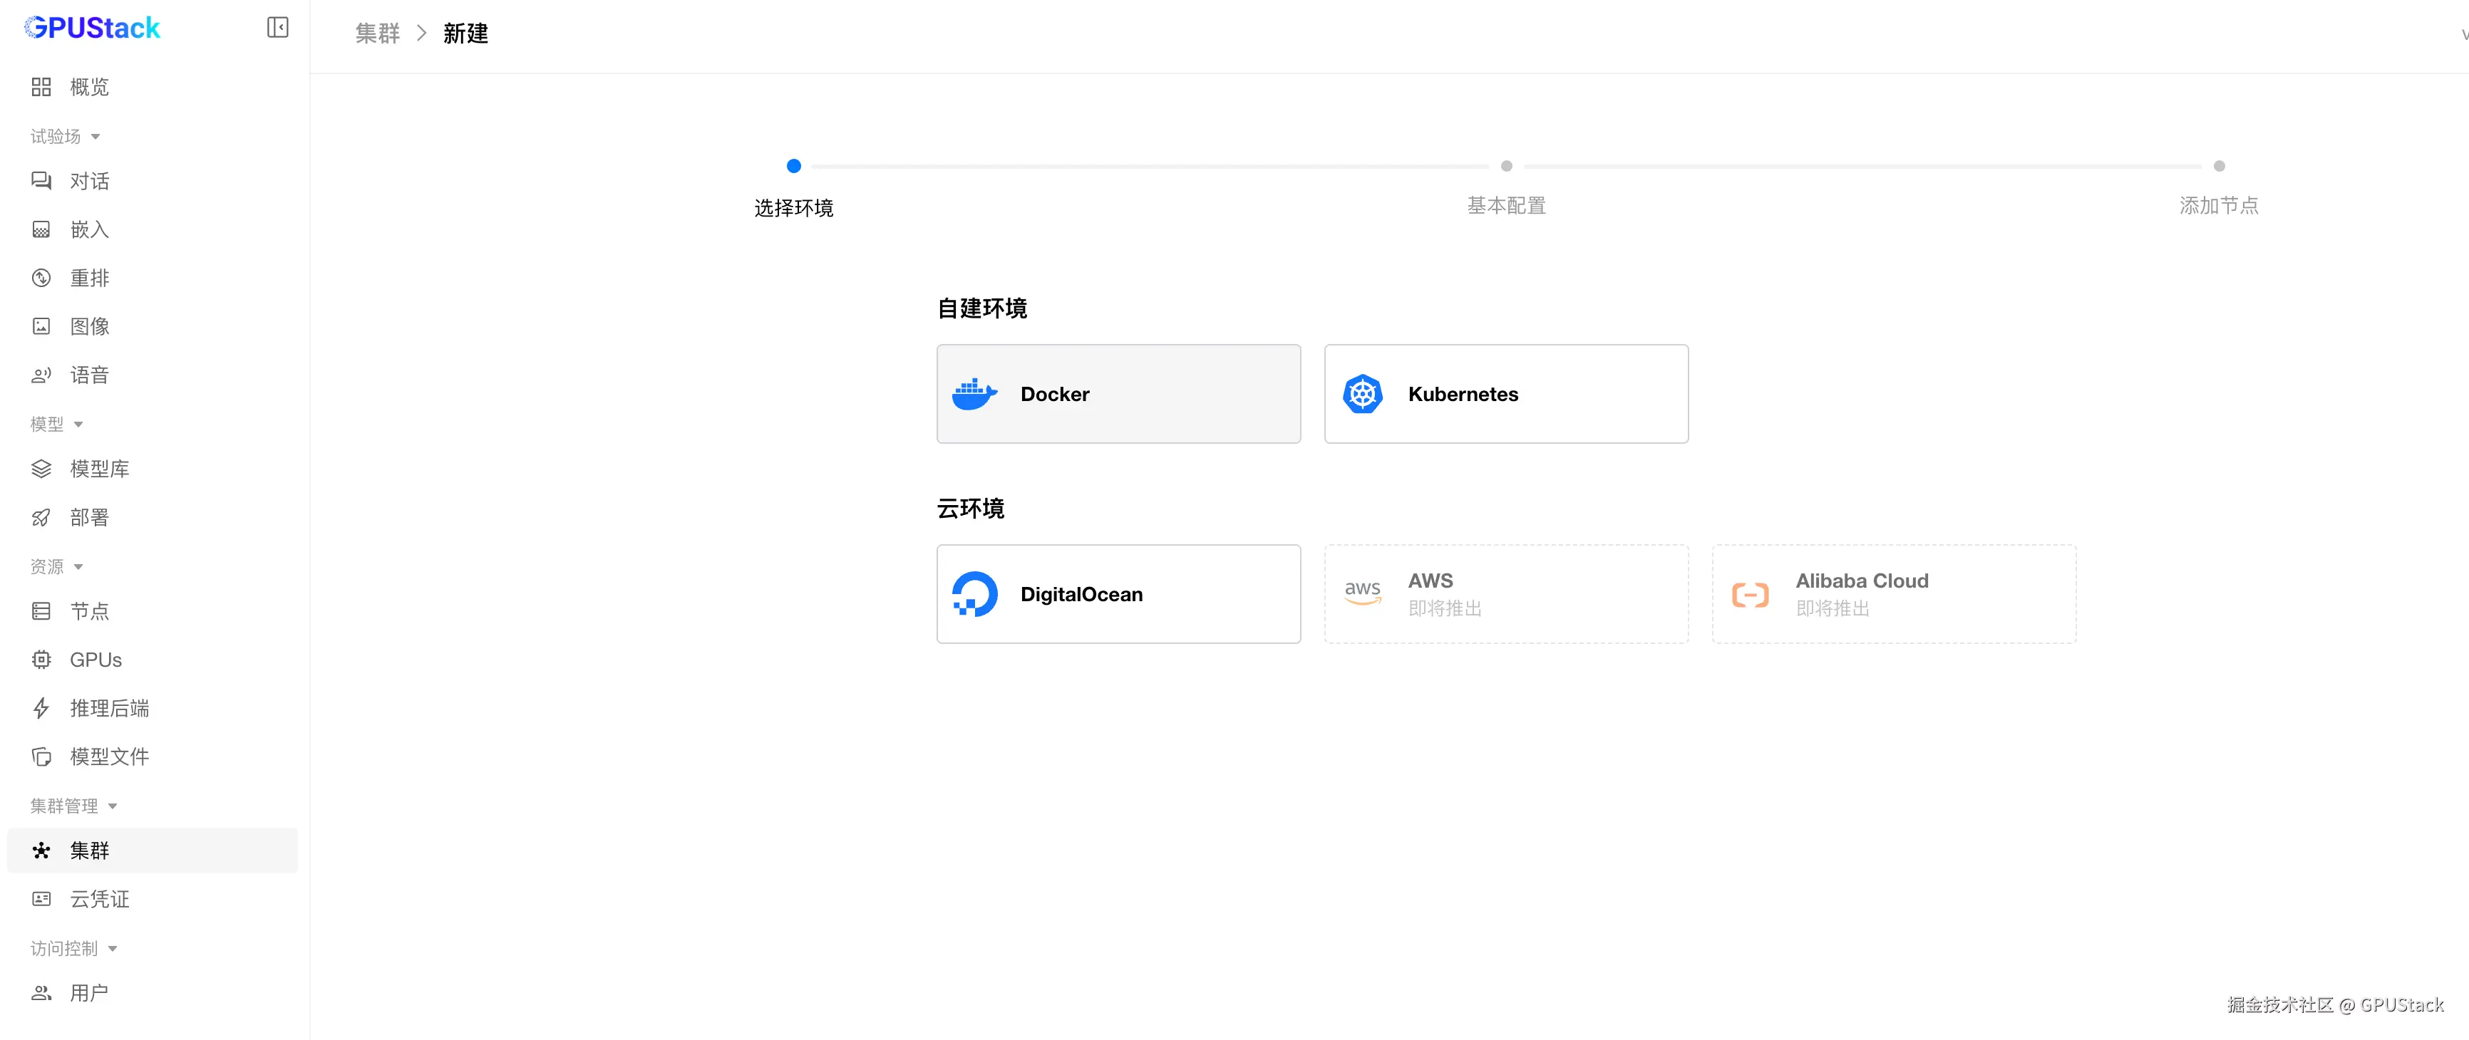Click the 模型库 layers icon

pyautogui.click(x=41, y=468)
